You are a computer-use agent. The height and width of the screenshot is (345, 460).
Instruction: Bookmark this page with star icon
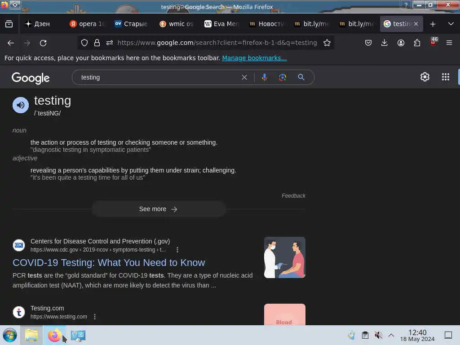point(327,43)
